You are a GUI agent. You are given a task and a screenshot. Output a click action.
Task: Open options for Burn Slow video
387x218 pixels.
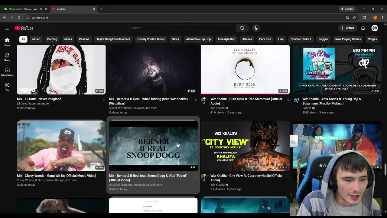(288, 99)
